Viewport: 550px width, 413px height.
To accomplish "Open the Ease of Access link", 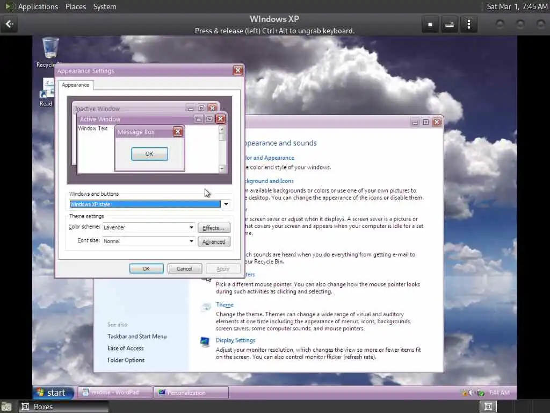I will tap(125, 348).
